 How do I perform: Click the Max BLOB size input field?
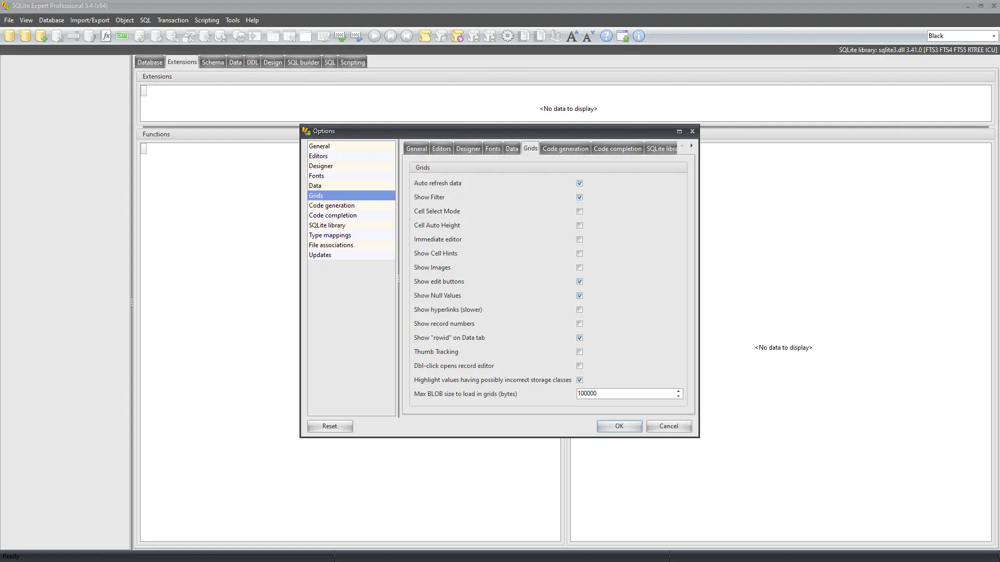click(625, 394)
